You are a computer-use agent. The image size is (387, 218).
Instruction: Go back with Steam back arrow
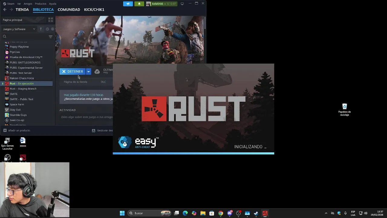pyautogui.click(x=5, y=10)
